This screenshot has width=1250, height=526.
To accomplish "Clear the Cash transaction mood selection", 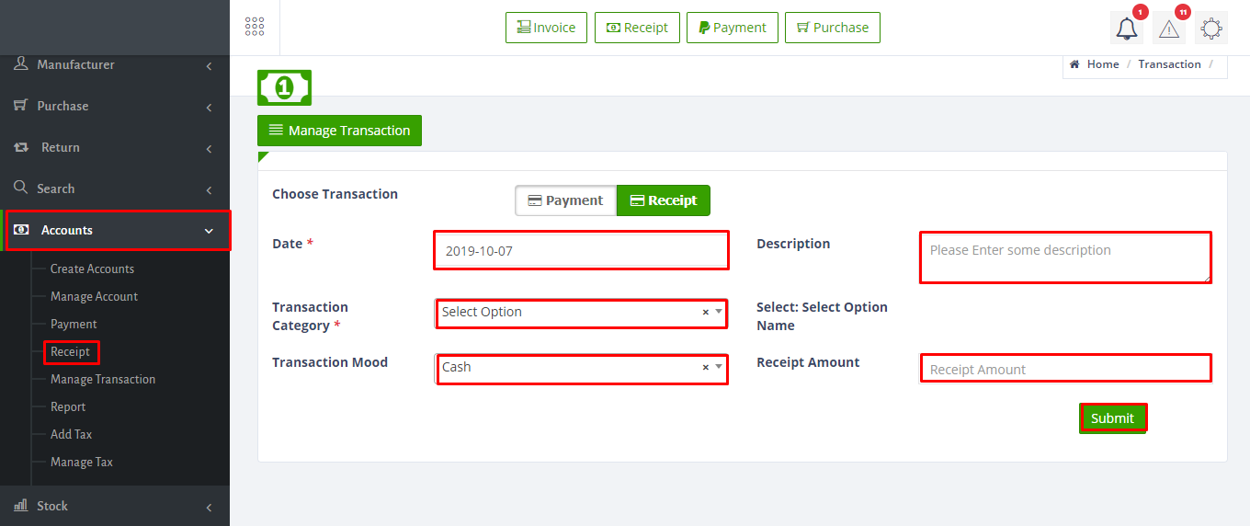I will [x=706, y=368].
